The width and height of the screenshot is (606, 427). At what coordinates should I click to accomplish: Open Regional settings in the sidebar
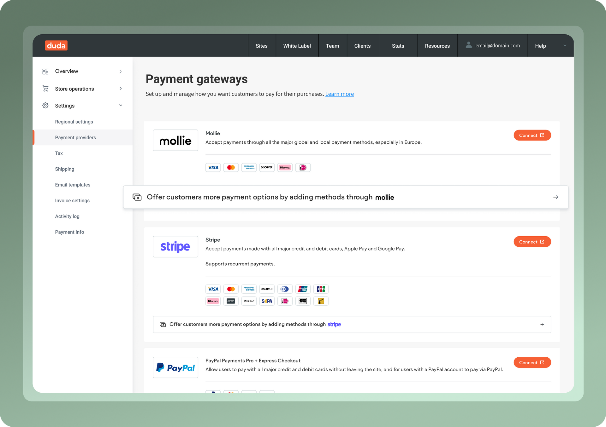coord(74,122)
